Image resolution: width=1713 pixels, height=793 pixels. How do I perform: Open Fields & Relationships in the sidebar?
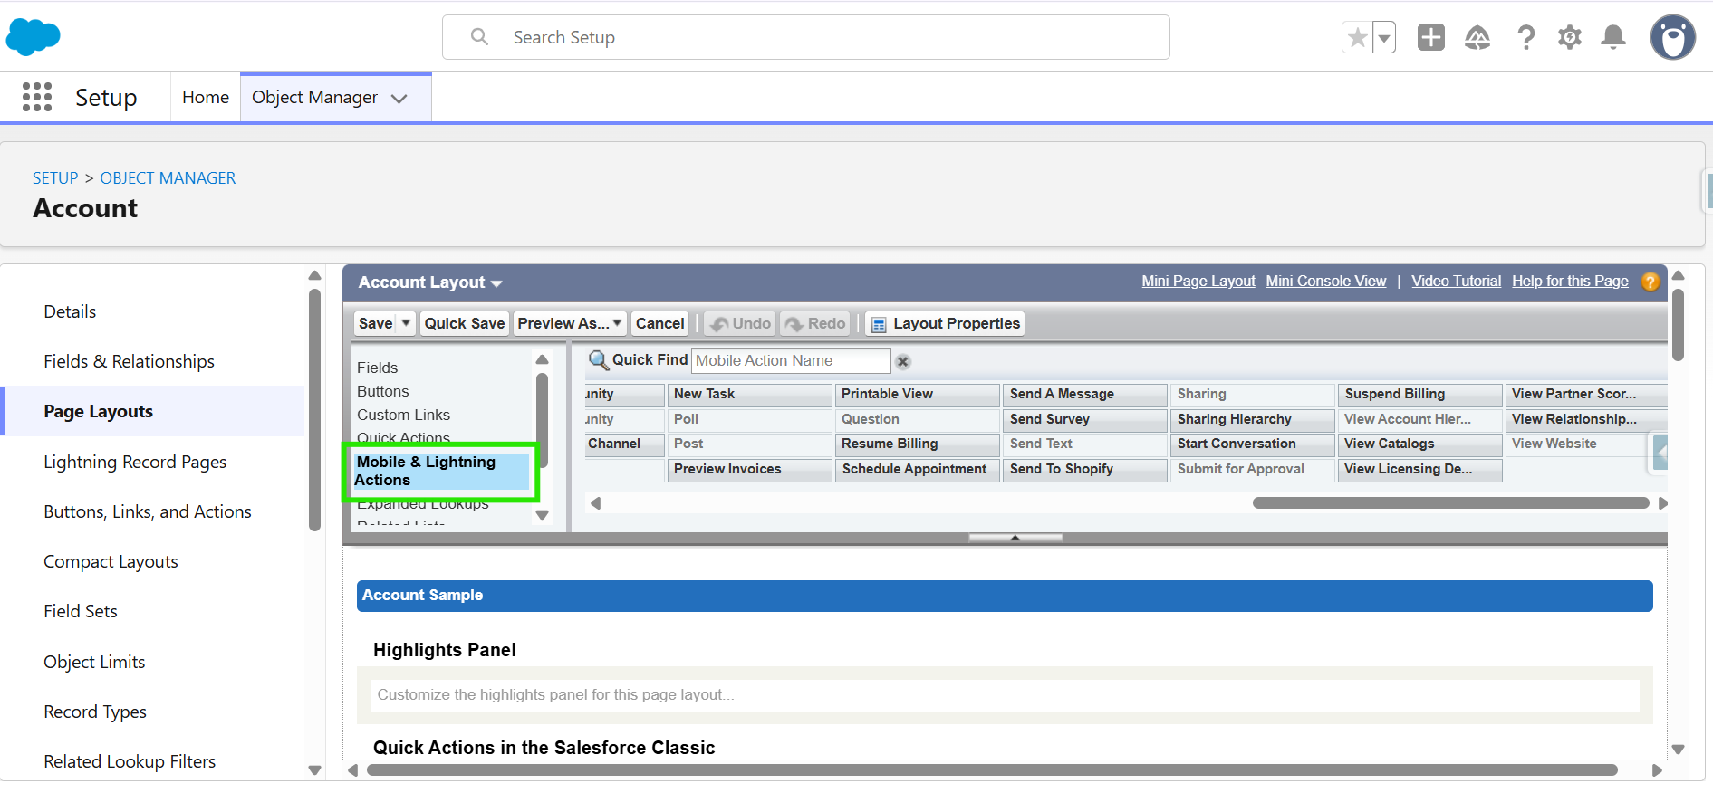tap(130, 361)
